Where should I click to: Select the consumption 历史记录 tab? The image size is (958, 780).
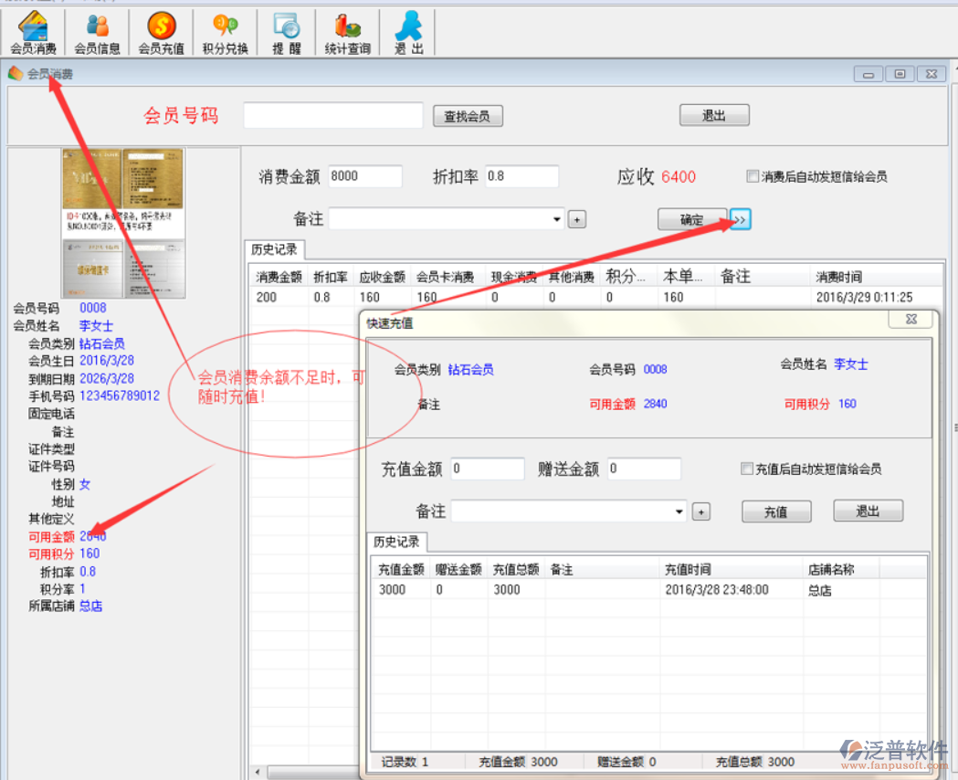click(275, 250)
